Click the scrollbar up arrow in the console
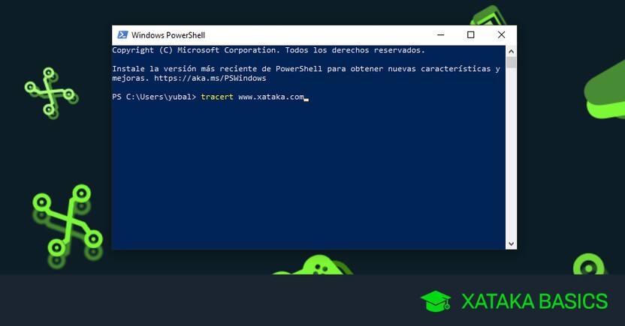 pos(511,51)
